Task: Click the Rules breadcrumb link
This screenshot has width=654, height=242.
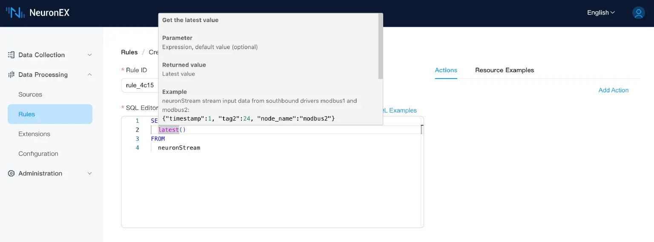Action: click(129, 52)
